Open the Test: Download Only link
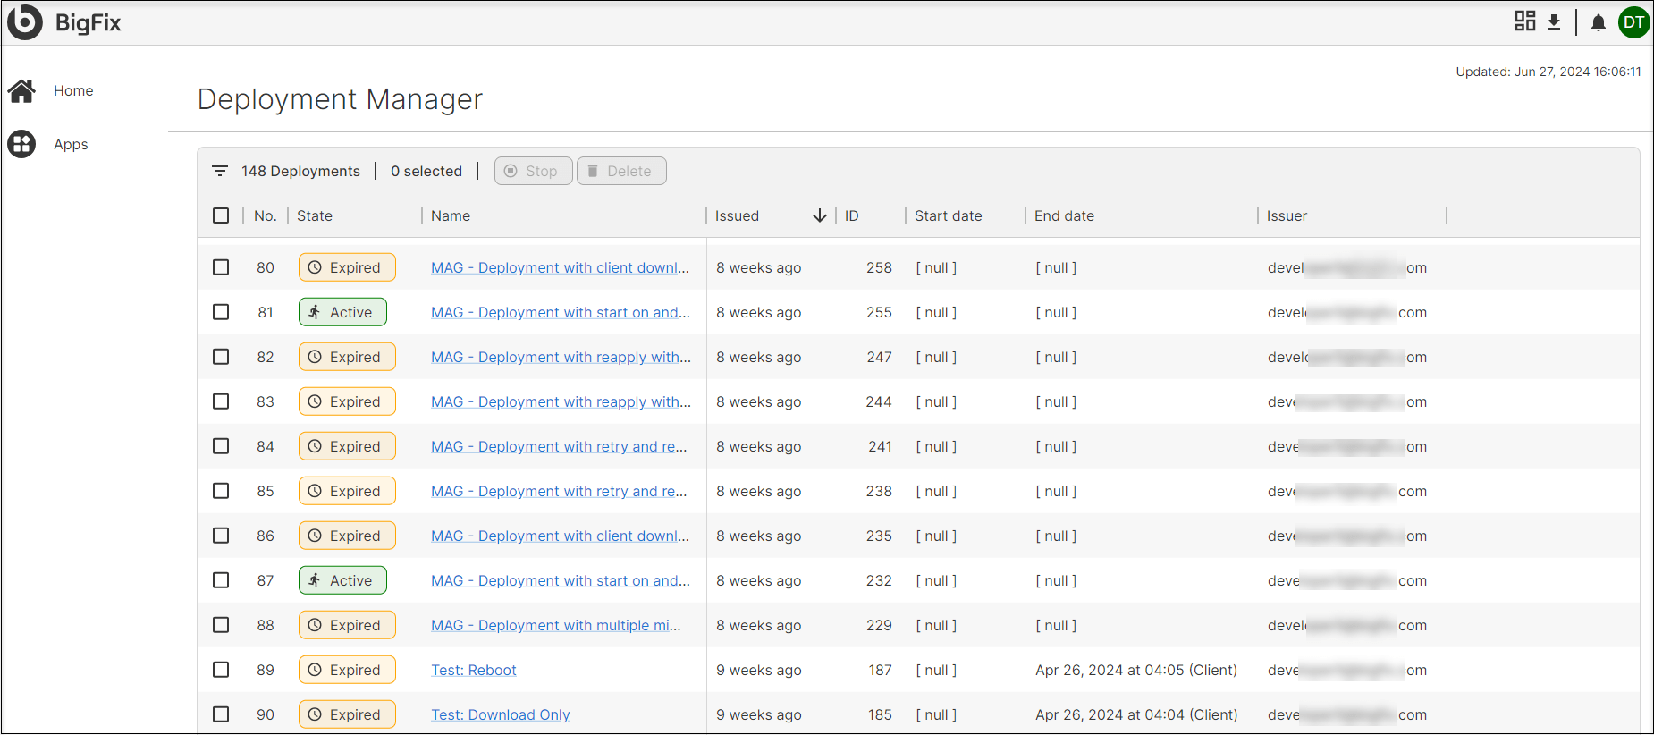The width and height of the screenshot is (1654, 735). 500,714
